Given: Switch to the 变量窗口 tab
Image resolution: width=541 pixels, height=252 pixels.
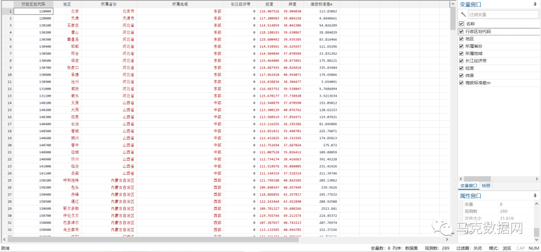Looking at the screenshot, I should 468,186.
